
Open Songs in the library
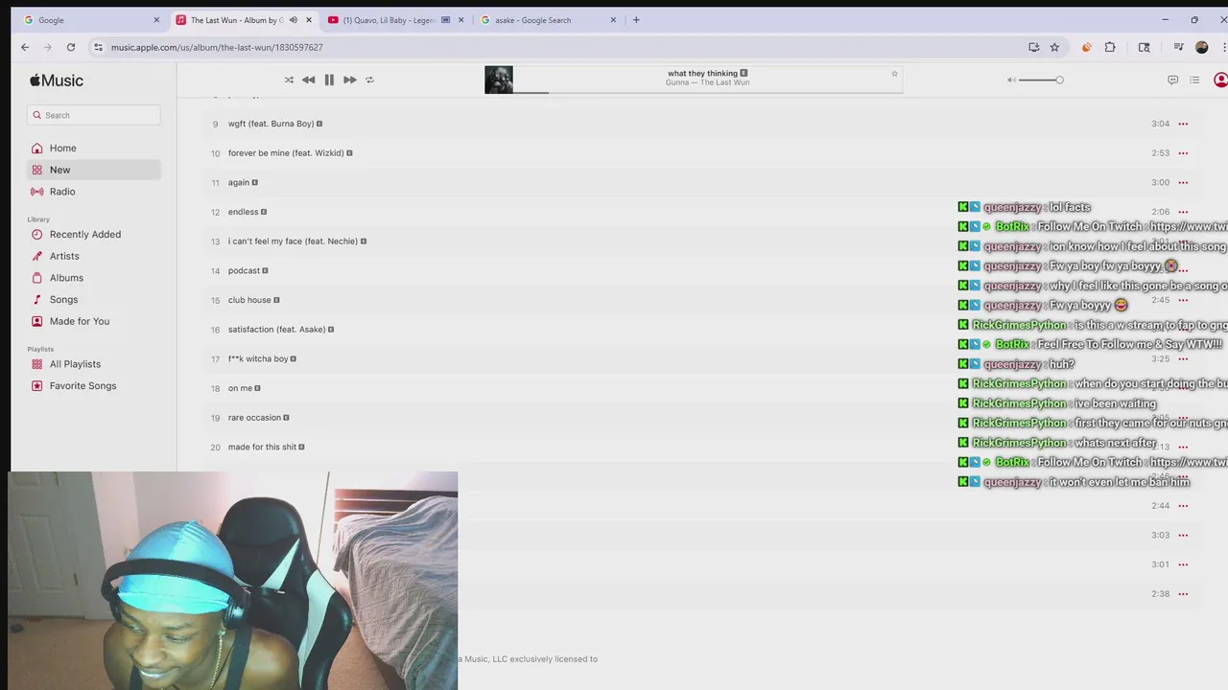(x=94, y=299)
